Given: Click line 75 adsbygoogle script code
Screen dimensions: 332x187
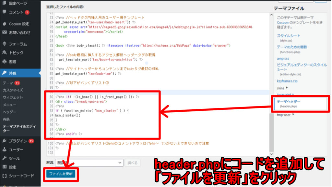Looking at the screenshot, I should 154,27.
